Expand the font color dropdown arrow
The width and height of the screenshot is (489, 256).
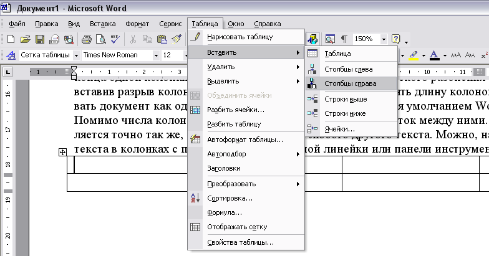pyautogui.click(x=445, y=55)
